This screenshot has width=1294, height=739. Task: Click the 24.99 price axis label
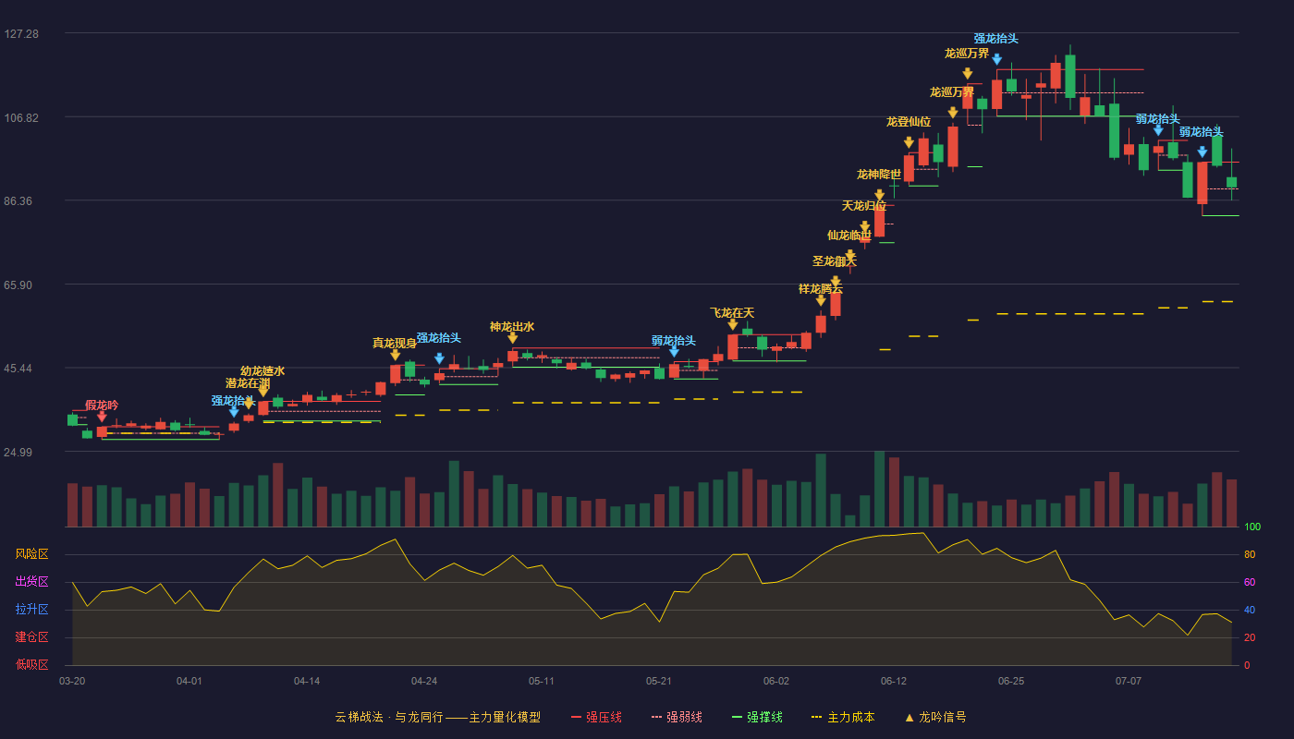(18, 452)
